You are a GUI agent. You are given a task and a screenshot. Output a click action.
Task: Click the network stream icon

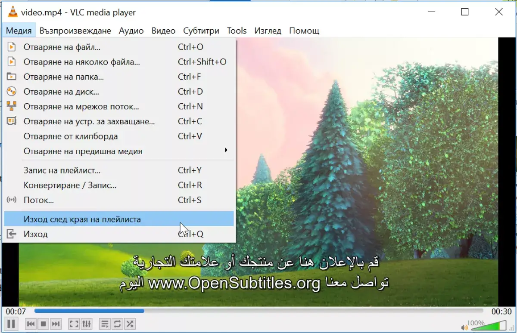pyautogui.click(x=12, y=106)
